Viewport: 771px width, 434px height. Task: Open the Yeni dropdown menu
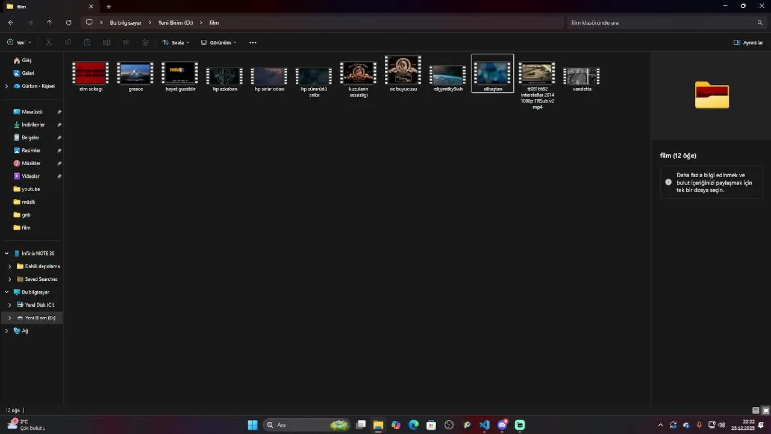click(19, 42)
